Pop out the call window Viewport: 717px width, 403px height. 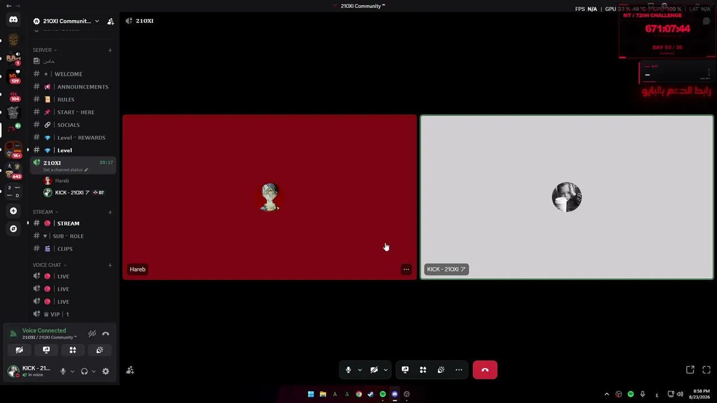point(690,370)
